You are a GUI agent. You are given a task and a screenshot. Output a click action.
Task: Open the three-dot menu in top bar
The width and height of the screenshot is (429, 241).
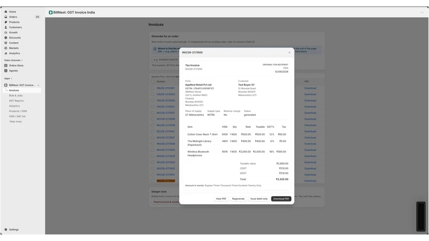click(422, 12)
